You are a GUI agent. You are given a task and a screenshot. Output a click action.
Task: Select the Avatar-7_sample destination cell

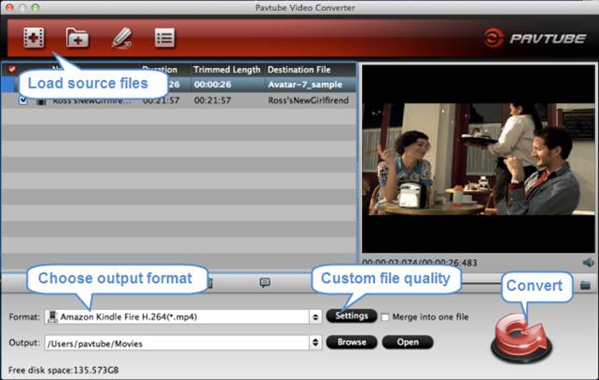[x=305, y=85]
